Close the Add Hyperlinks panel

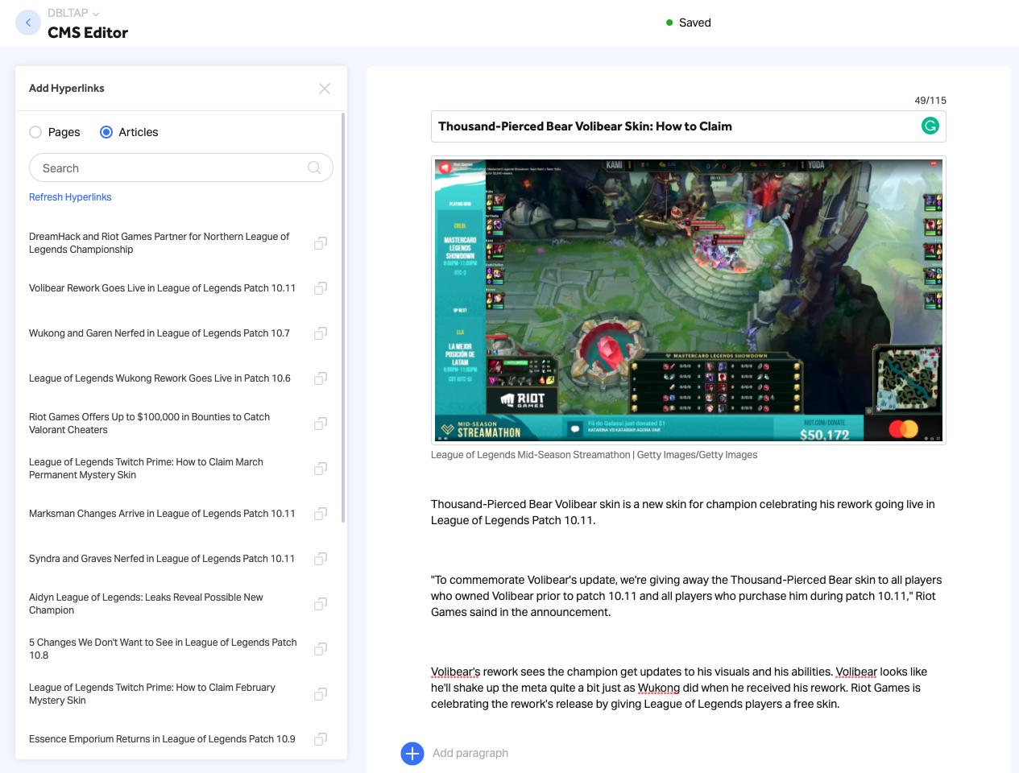pyautogui.click(x=325, y=89)
